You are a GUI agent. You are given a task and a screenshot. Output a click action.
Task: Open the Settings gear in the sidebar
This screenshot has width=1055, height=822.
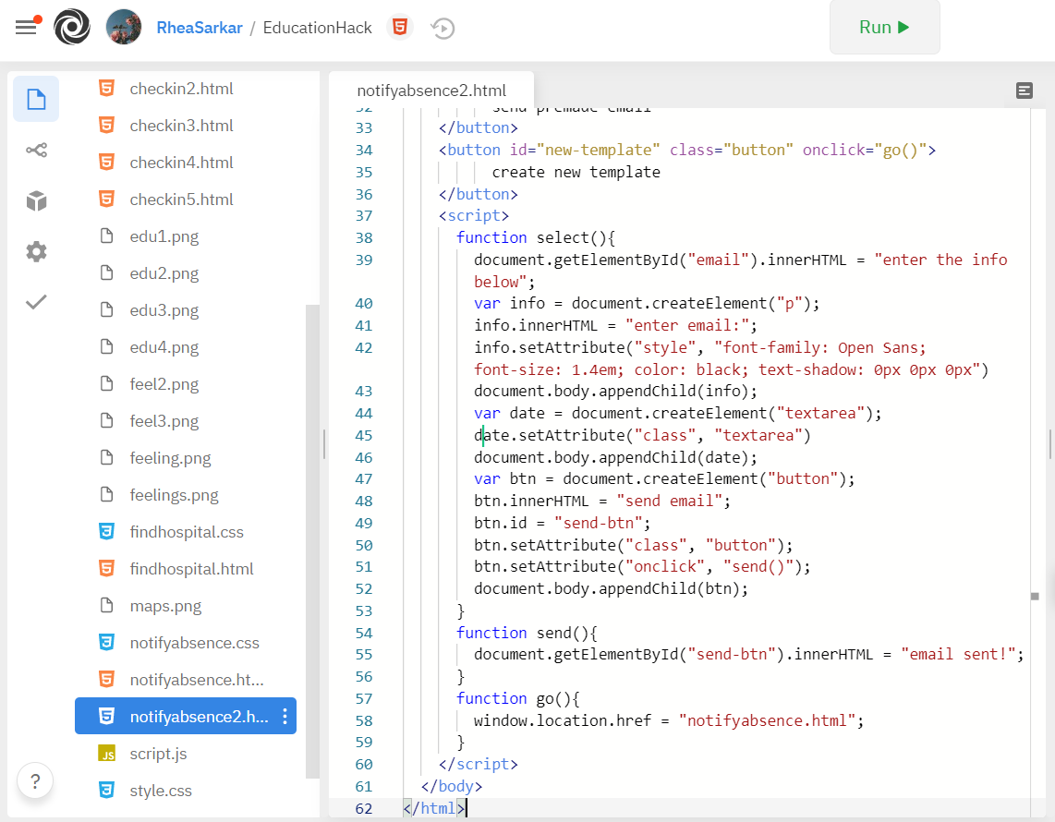(36, 251)
